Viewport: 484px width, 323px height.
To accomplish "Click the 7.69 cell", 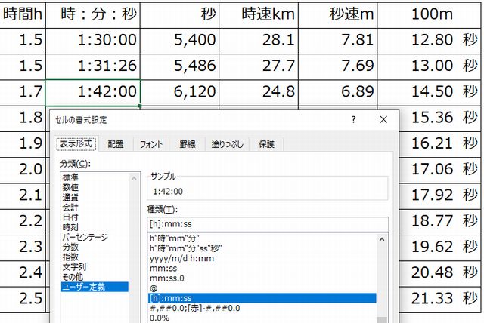I will click(x=338, y=67).
